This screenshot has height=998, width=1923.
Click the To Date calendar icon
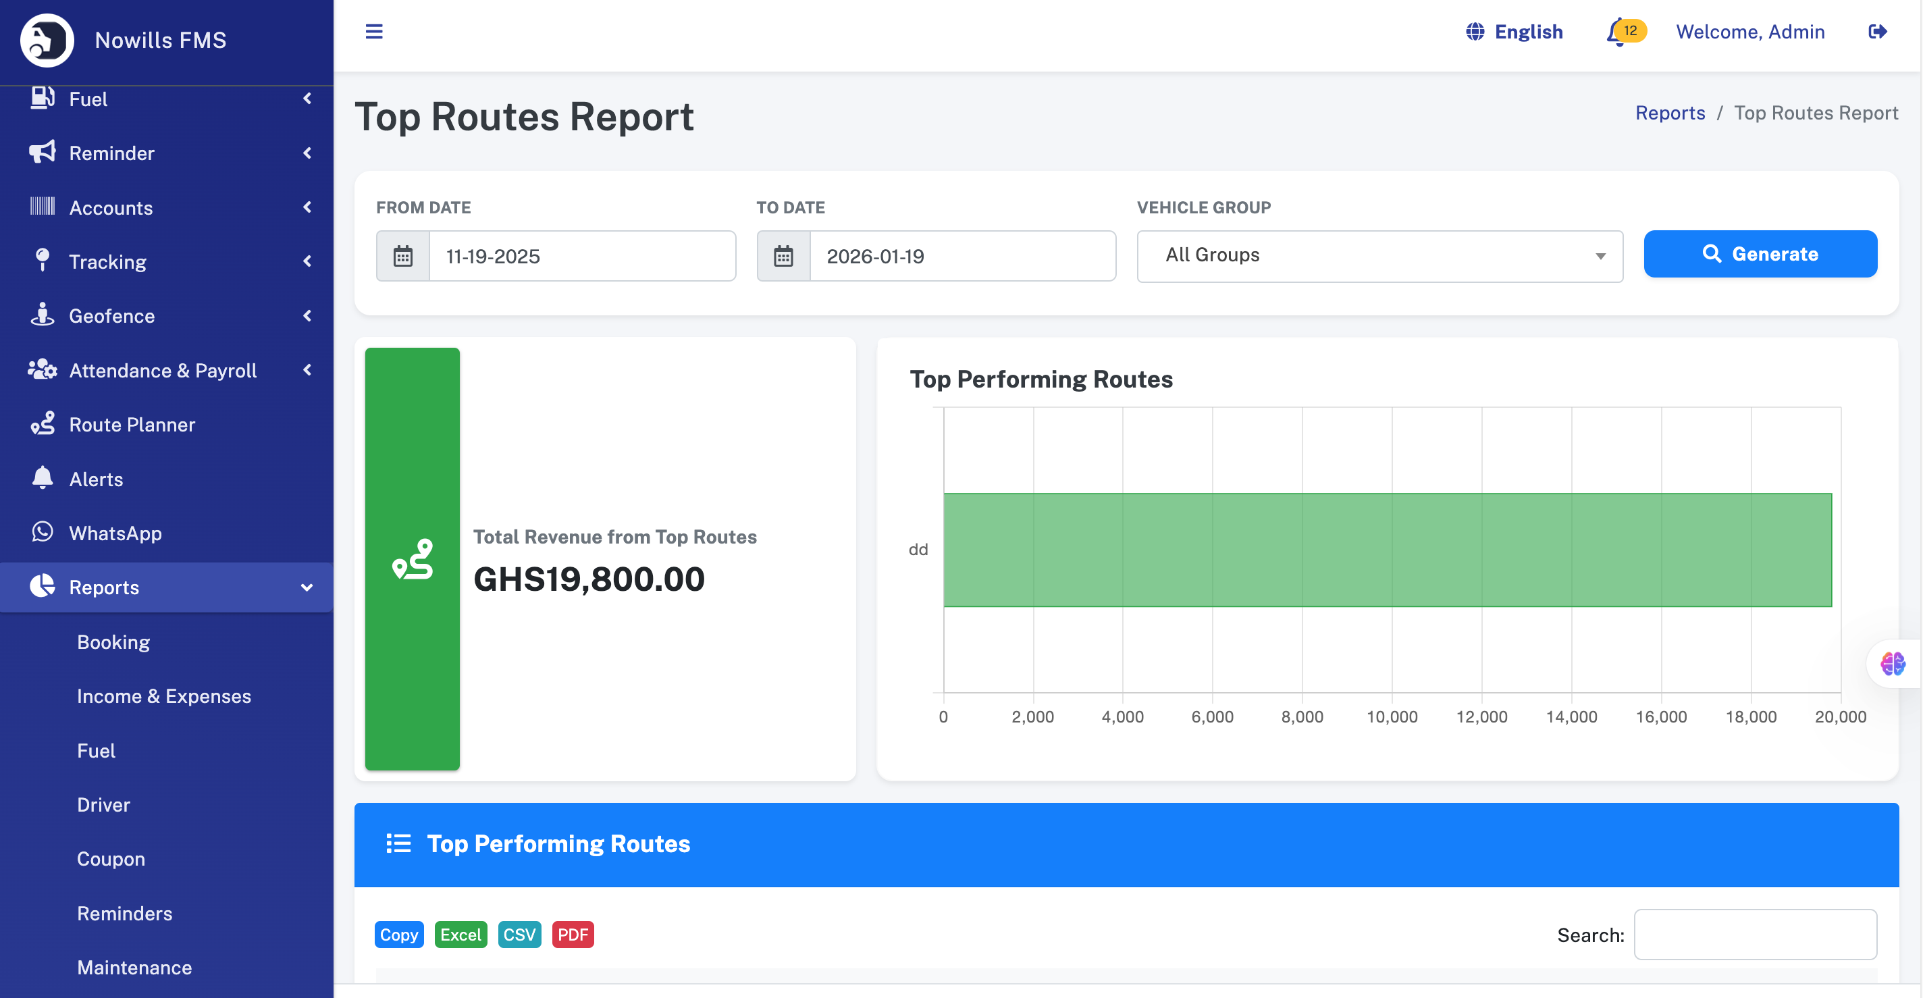(x=783, y=256)
